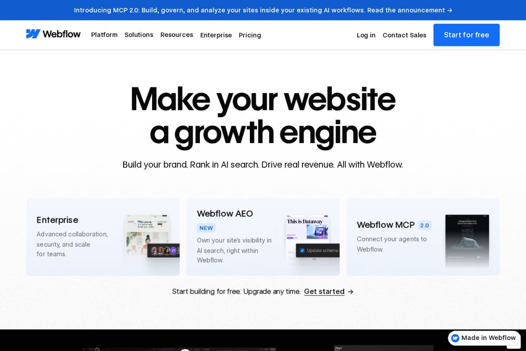Screen dimensions: 526x351
Task: Click "Connect your agents to Webflow." text
Action: [392, 244]
